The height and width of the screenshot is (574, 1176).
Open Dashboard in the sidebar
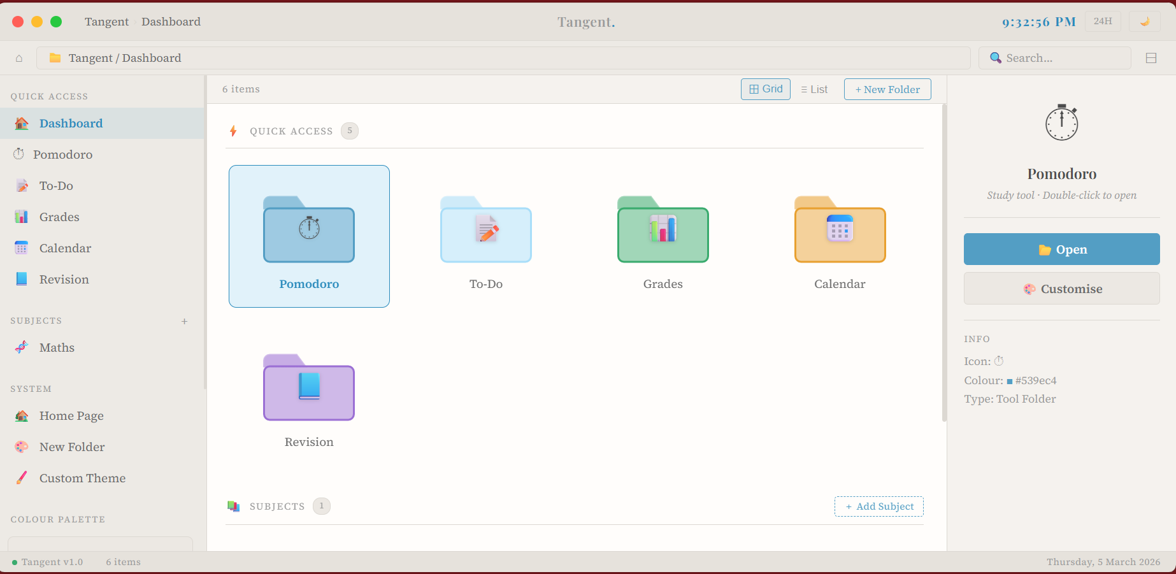(102, 124)
